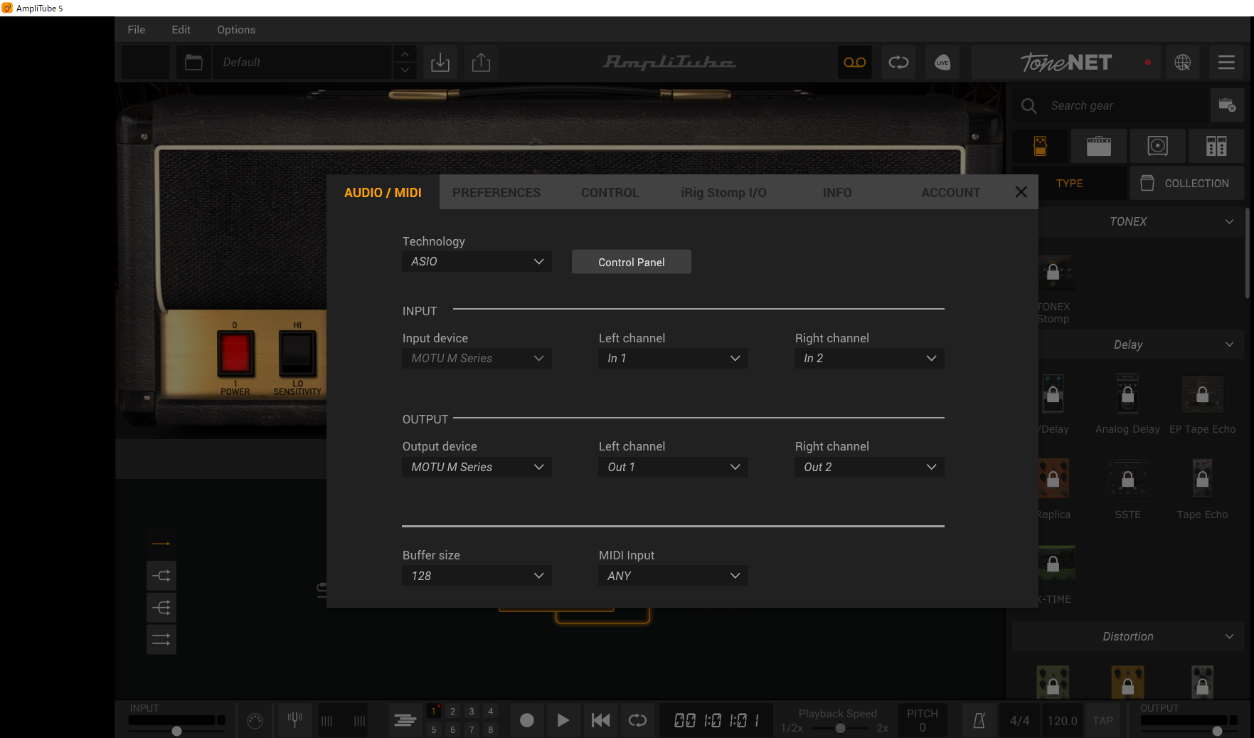The image size is (1254, 738).
Task: Open Live mode icon
Action: tap(942, 62)
